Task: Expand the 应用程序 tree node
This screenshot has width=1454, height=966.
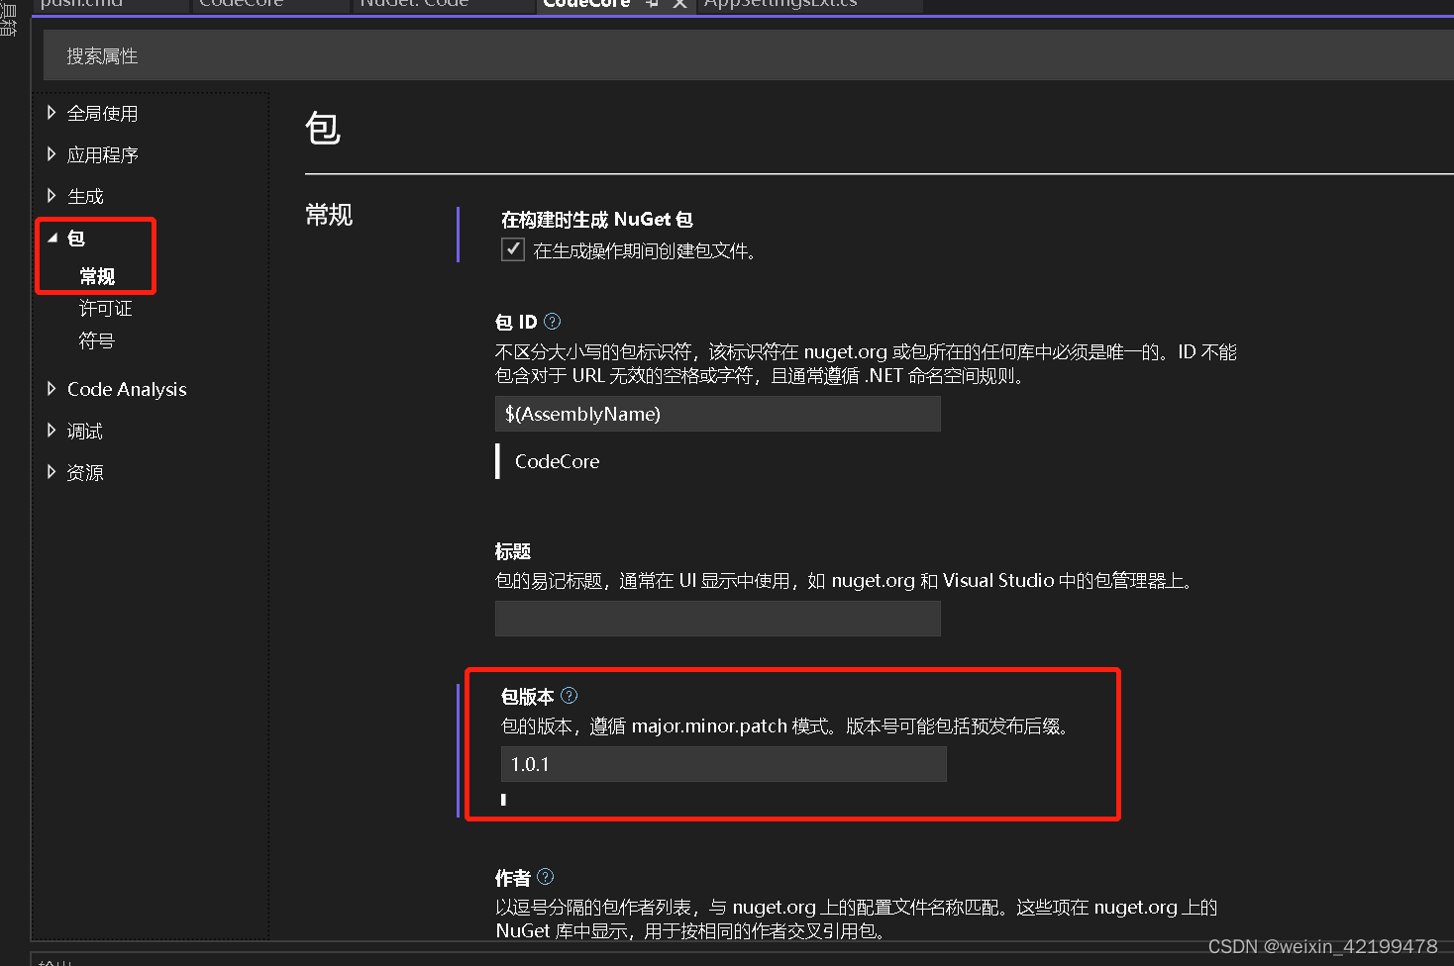Action: (52, 154)
